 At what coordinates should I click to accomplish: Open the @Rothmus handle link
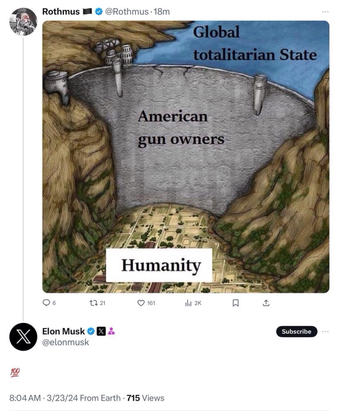tap(127, 12)
